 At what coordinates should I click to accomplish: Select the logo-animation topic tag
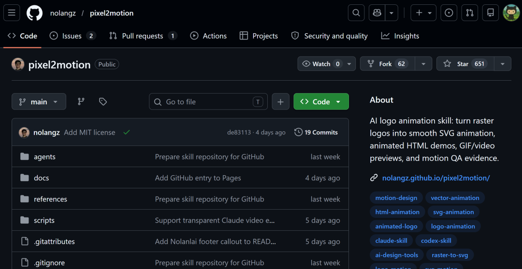pos(453,226)
